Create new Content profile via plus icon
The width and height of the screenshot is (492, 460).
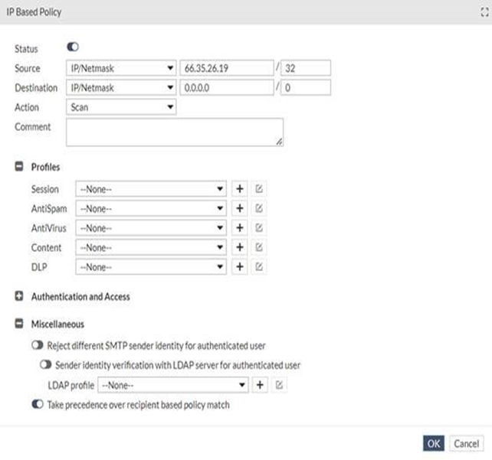pos(239,247)
